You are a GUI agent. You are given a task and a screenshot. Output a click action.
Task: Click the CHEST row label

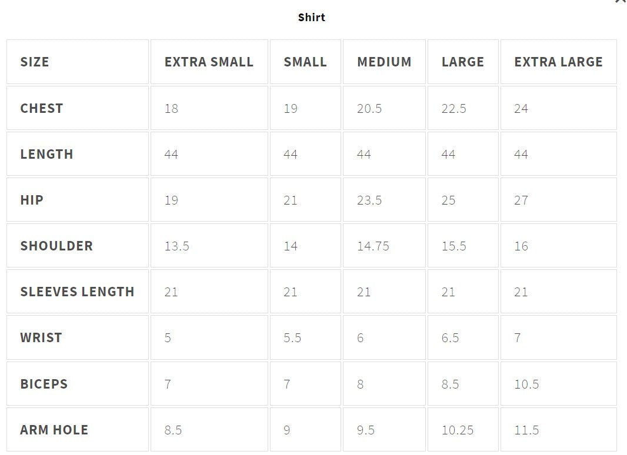tap(41, 108)
